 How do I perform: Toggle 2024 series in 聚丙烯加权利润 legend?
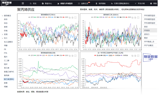click(59, 55)
